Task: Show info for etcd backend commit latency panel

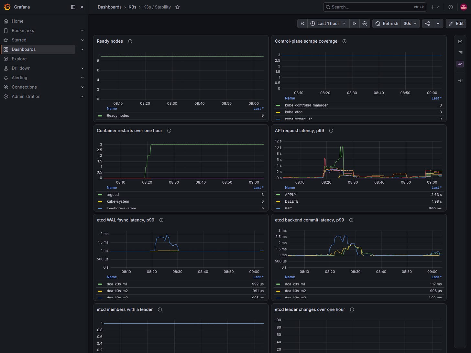Action: [351, 220]
